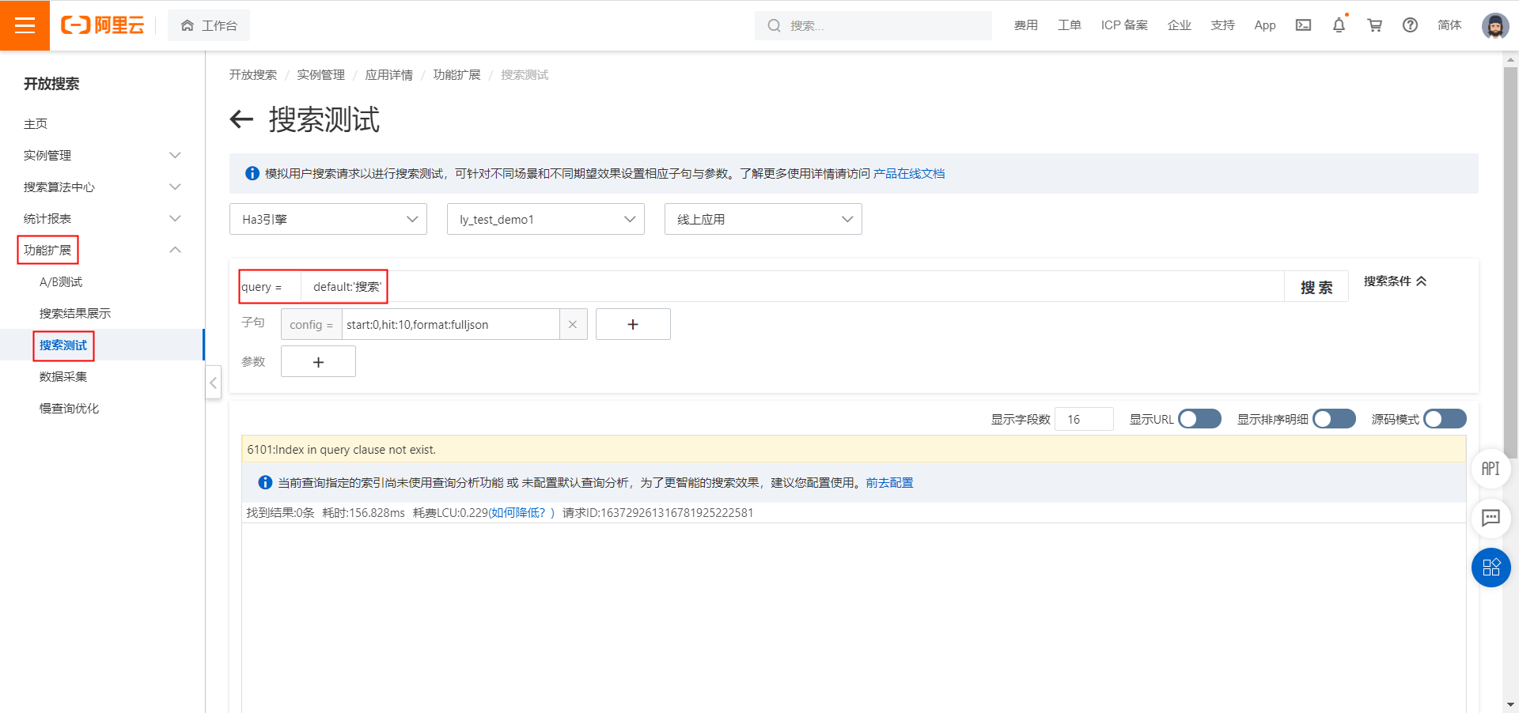Clear the config clause with the X icon
The image size is (1519, 713).
pyautogui.click(x=573, y=324)
